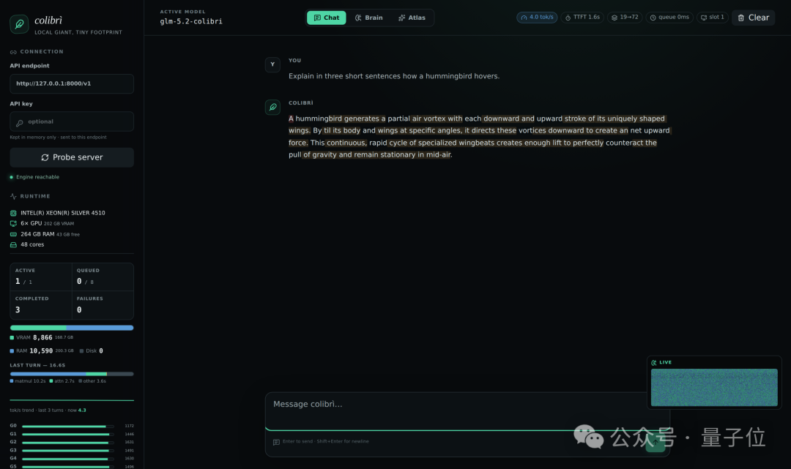Click the CPU chip icon beside Intel Xeon
The image size is (791, 469).
pyautogui.click(x=13, y=213)
